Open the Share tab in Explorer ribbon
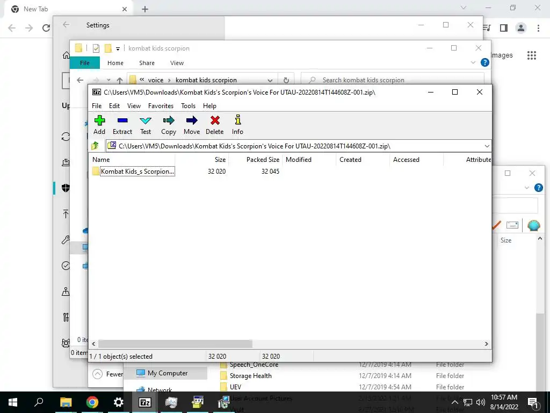 (147, 63)
